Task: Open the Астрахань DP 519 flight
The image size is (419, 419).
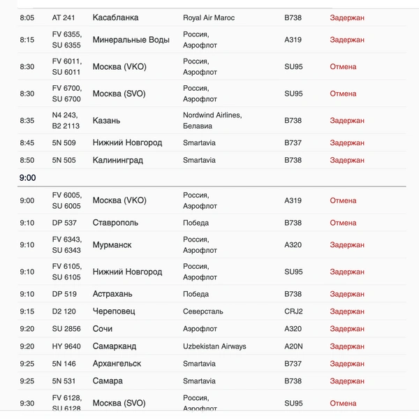Action: 212,294
